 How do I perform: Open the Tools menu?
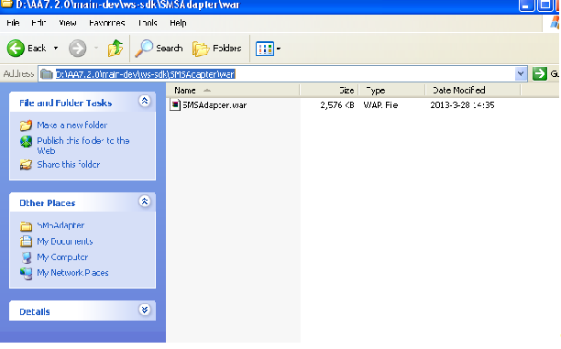point(148,23)
